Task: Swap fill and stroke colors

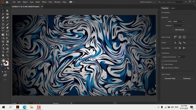Action: [8, 59]
